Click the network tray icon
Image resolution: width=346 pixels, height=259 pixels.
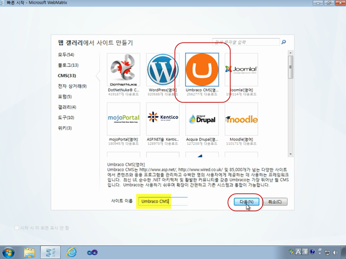(x=328, y=252)
